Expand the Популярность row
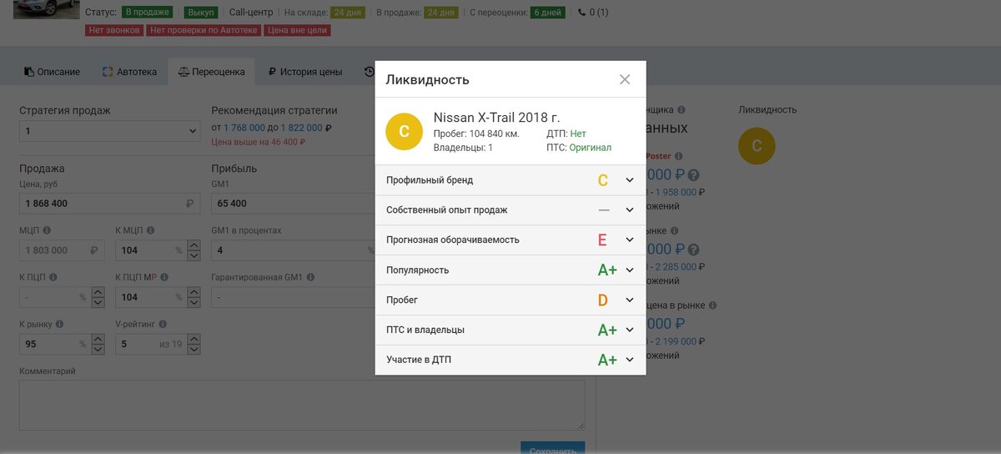Viewport: 1001px width, 454px height. (x=630, y=270)
